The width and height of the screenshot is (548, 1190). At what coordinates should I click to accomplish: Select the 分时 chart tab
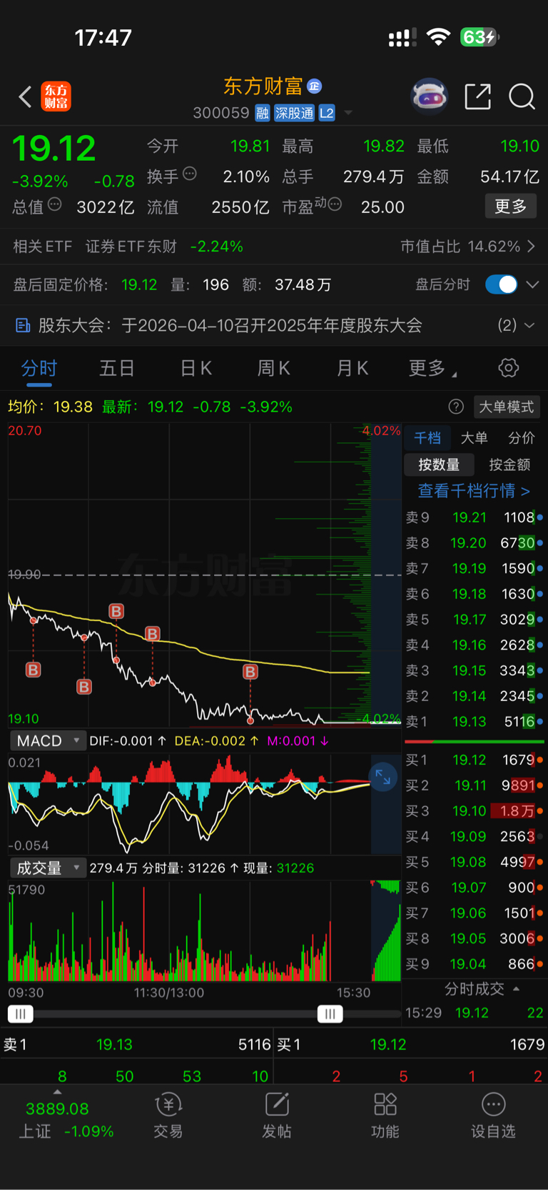pyautogui.click(x=39, y=368)
